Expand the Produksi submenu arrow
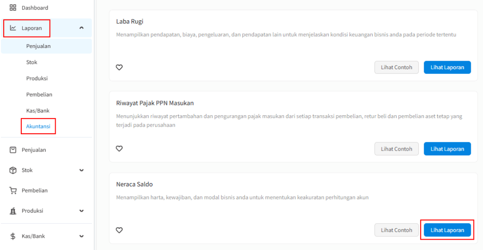 point(82,211)
